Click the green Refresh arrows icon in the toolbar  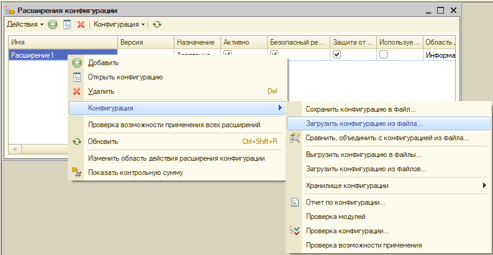(157, 24)
